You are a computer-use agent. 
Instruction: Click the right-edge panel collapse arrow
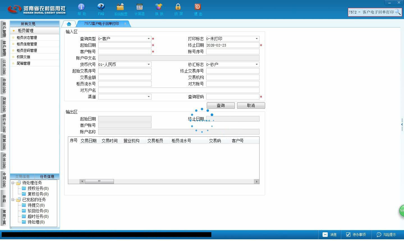tap(402, 124)
